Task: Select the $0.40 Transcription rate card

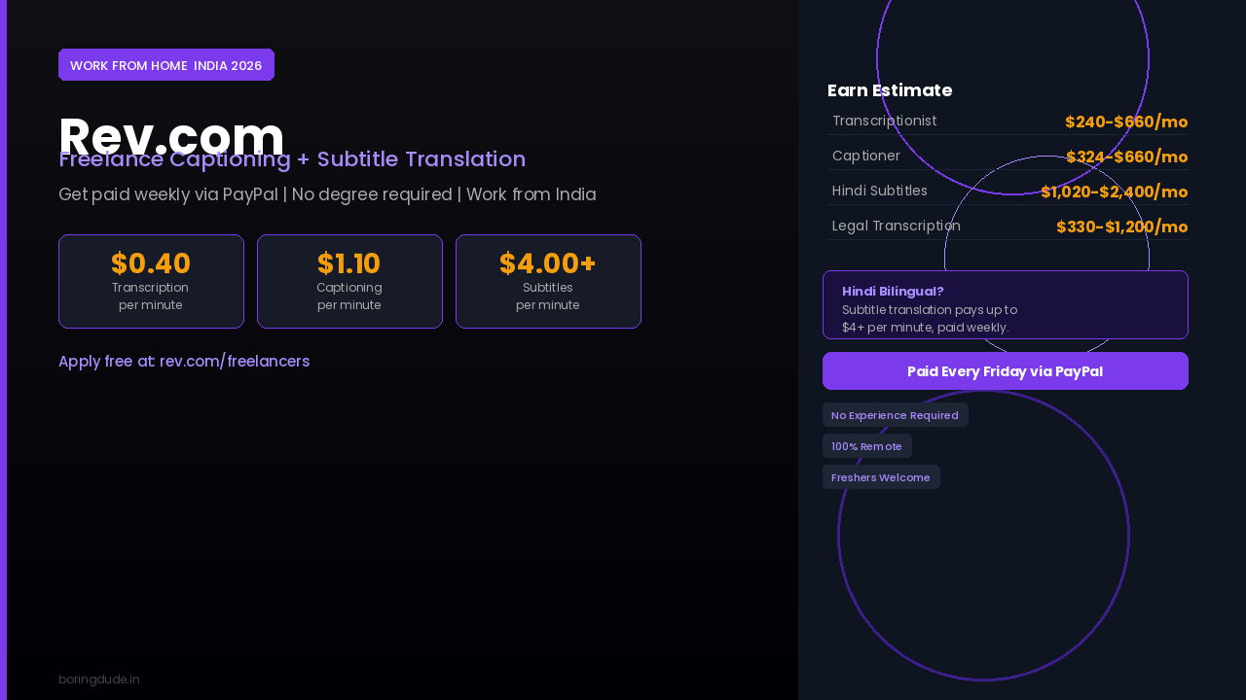Action: (151, 281)
